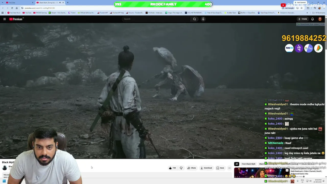Open YouTube notifications bell
The height and width of the screenshot is (184, 327).
[312, 19]
